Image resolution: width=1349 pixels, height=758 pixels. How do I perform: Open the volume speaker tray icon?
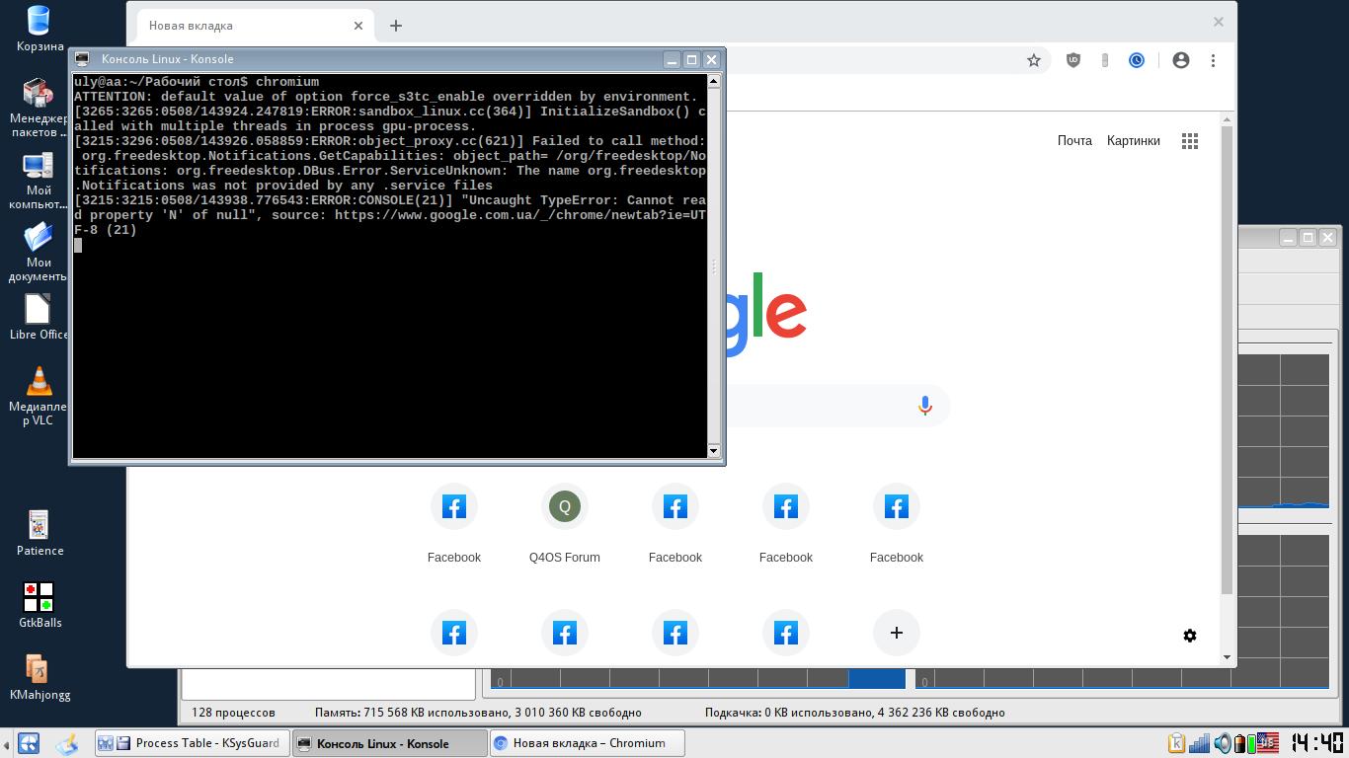pyautogui.click(x=1223, y=743)
